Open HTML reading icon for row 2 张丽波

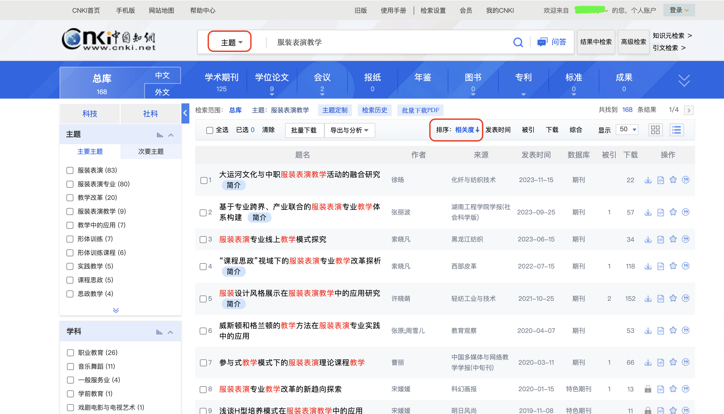661,212
